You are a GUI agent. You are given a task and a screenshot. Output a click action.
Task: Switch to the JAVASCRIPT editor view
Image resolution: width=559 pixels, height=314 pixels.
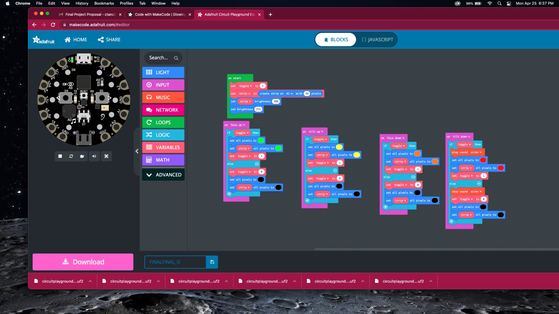coord(377,40)
